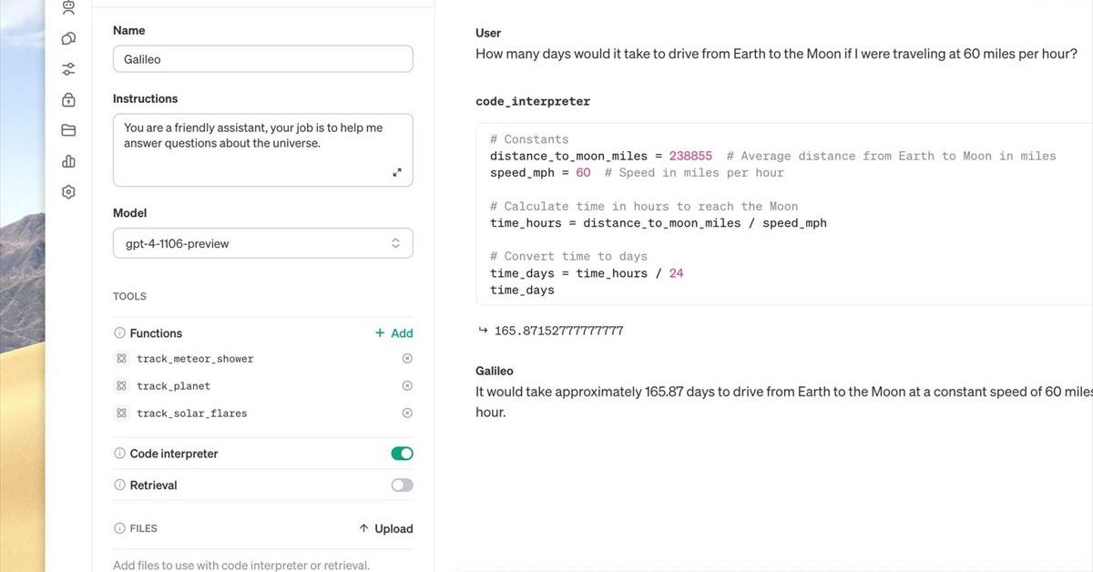Open the Assistants robot icon in sidebar
The image size is (1093, 572).
(68, 8)
